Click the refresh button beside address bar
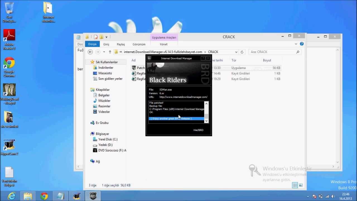 (242, 52)
